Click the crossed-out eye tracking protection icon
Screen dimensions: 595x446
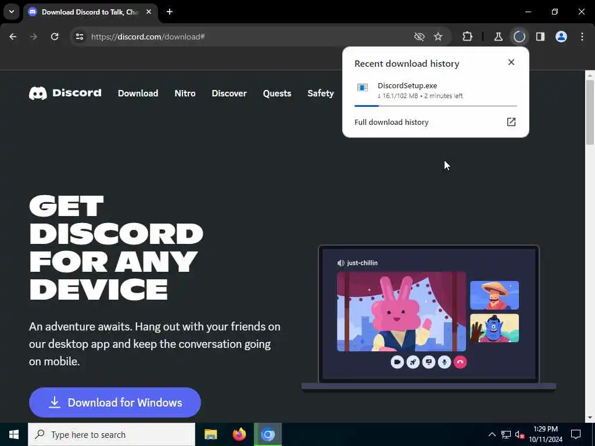[420, 37]
